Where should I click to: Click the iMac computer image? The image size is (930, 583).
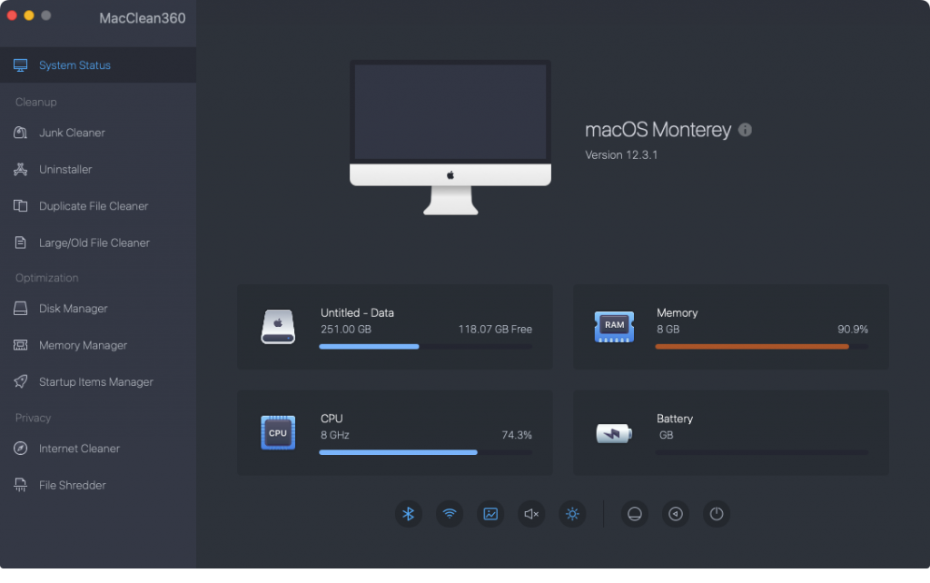(x=450, y=137)
